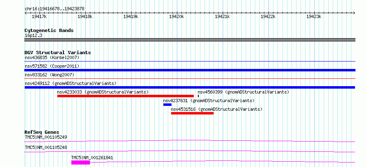Click the nsv4249112 (gnomADStructuralVariants) label
This screenshot has height=167, width=367.
(x=71, y=83)
